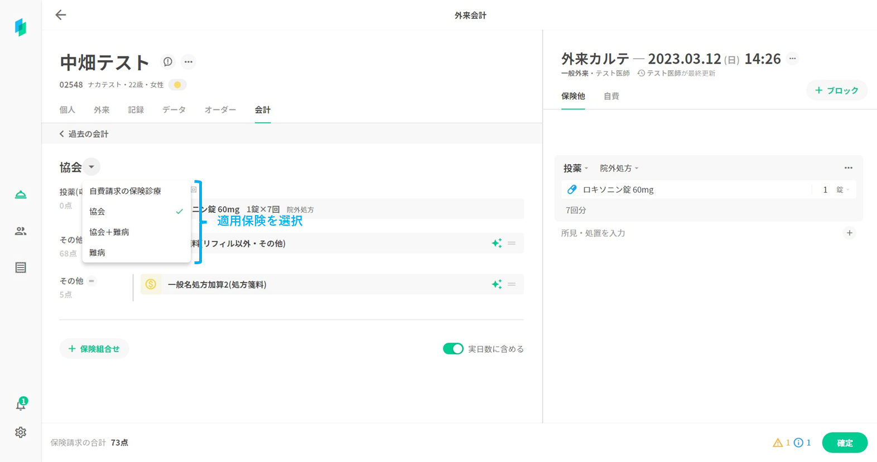Click the small icon beside その他 5点
The image size is (877, 462).
[92, 281]
